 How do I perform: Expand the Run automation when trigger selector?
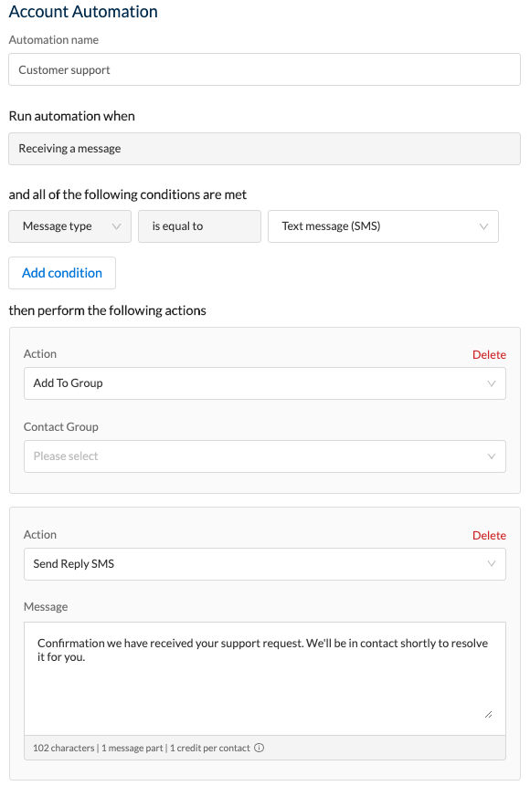tap(265, 149)
